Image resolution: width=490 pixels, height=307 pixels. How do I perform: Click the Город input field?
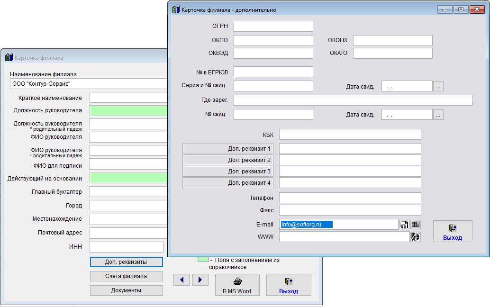pyautogui.click(x=129, y=206)
